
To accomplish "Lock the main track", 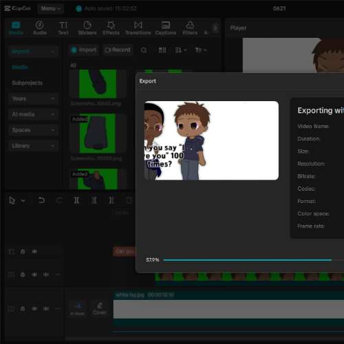I will tap(23, 309).
